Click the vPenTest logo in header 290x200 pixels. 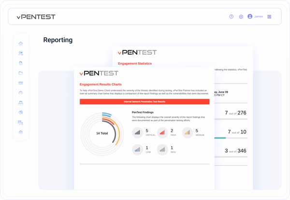(x=36, y=17)
